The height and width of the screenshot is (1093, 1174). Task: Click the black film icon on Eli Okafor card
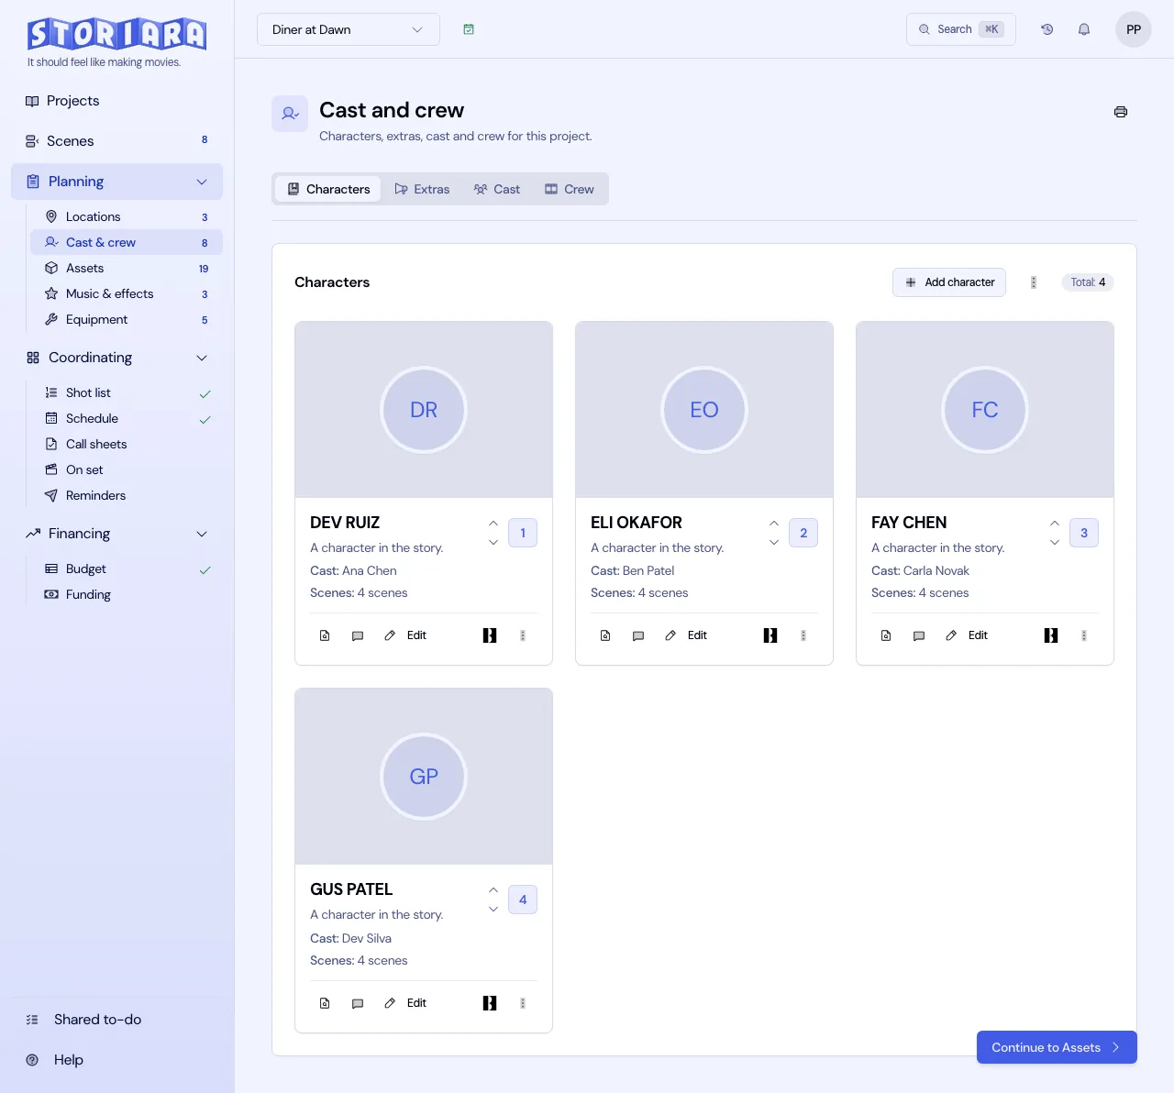pos(770,635)
